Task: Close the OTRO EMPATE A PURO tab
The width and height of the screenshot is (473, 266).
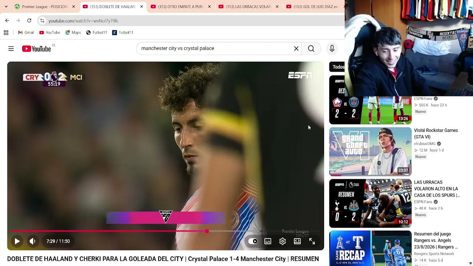Action: click(x=209, y=7)
